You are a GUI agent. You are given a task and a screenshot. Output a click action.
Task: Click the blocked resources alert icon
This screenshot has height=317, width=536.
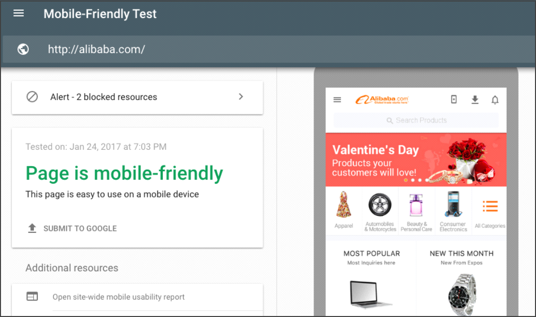coord(32,97)
